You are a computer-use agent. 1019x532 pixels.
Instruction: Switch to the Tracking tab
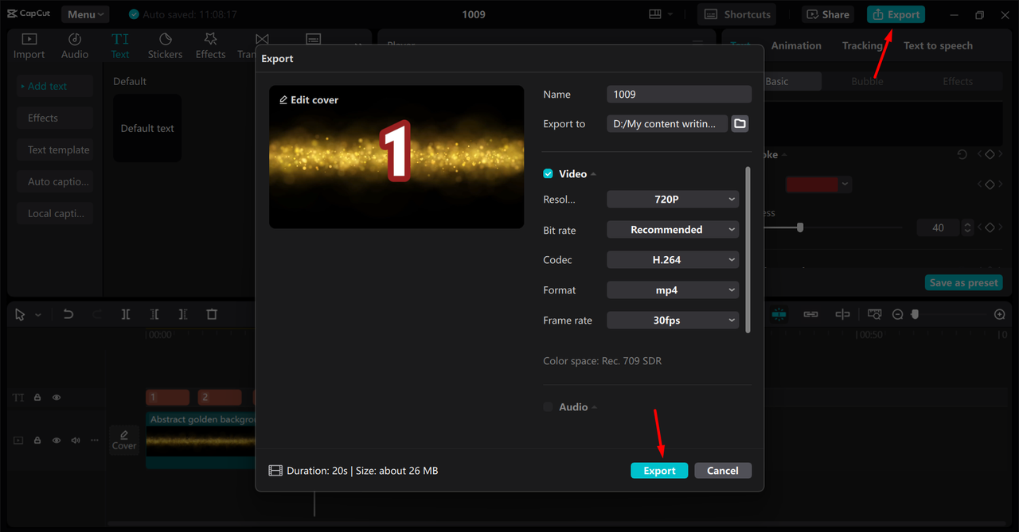[x=862, y=45]
